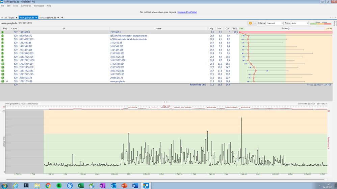Open Lightroom from the taskbar

click(26, 186)
